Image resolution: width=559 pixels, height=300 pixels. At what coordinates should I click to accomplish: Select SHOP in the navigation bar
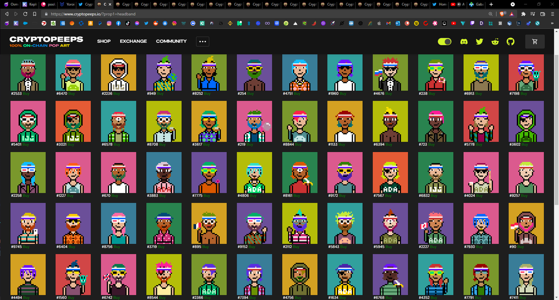104,41
